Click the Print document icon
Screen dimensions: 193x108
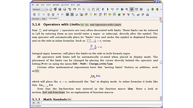pyautogui.click(x=64, y=9)
